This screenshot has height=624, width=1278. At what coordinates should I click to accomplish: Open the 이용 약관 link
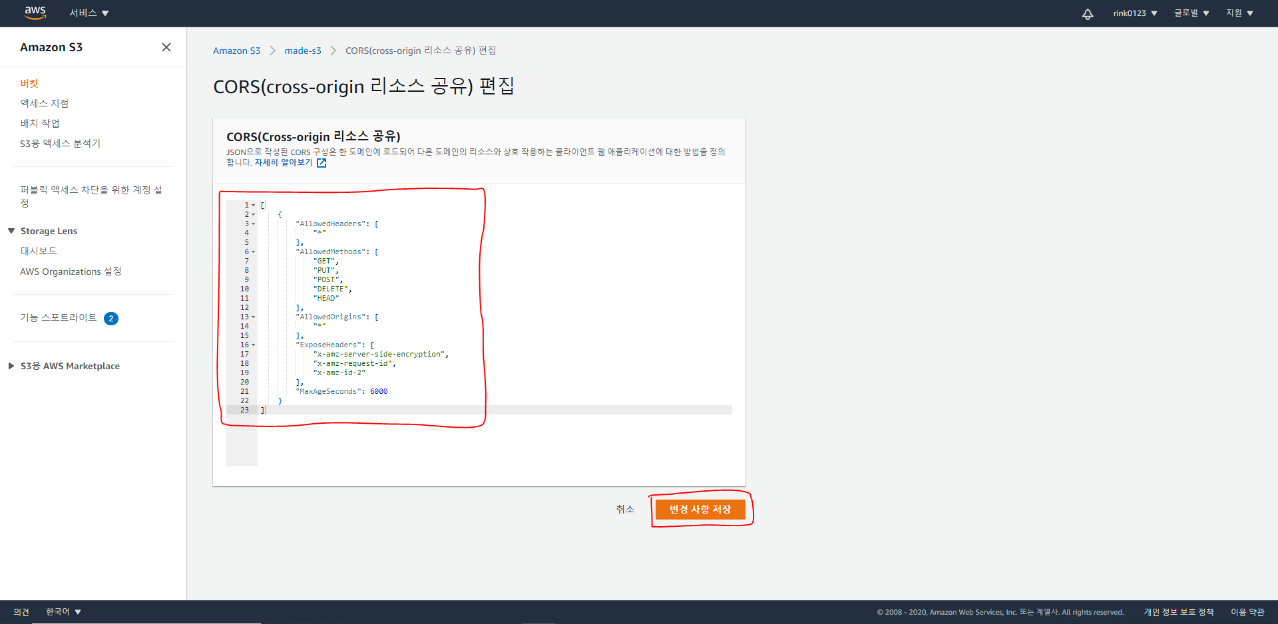(1247, 612)
